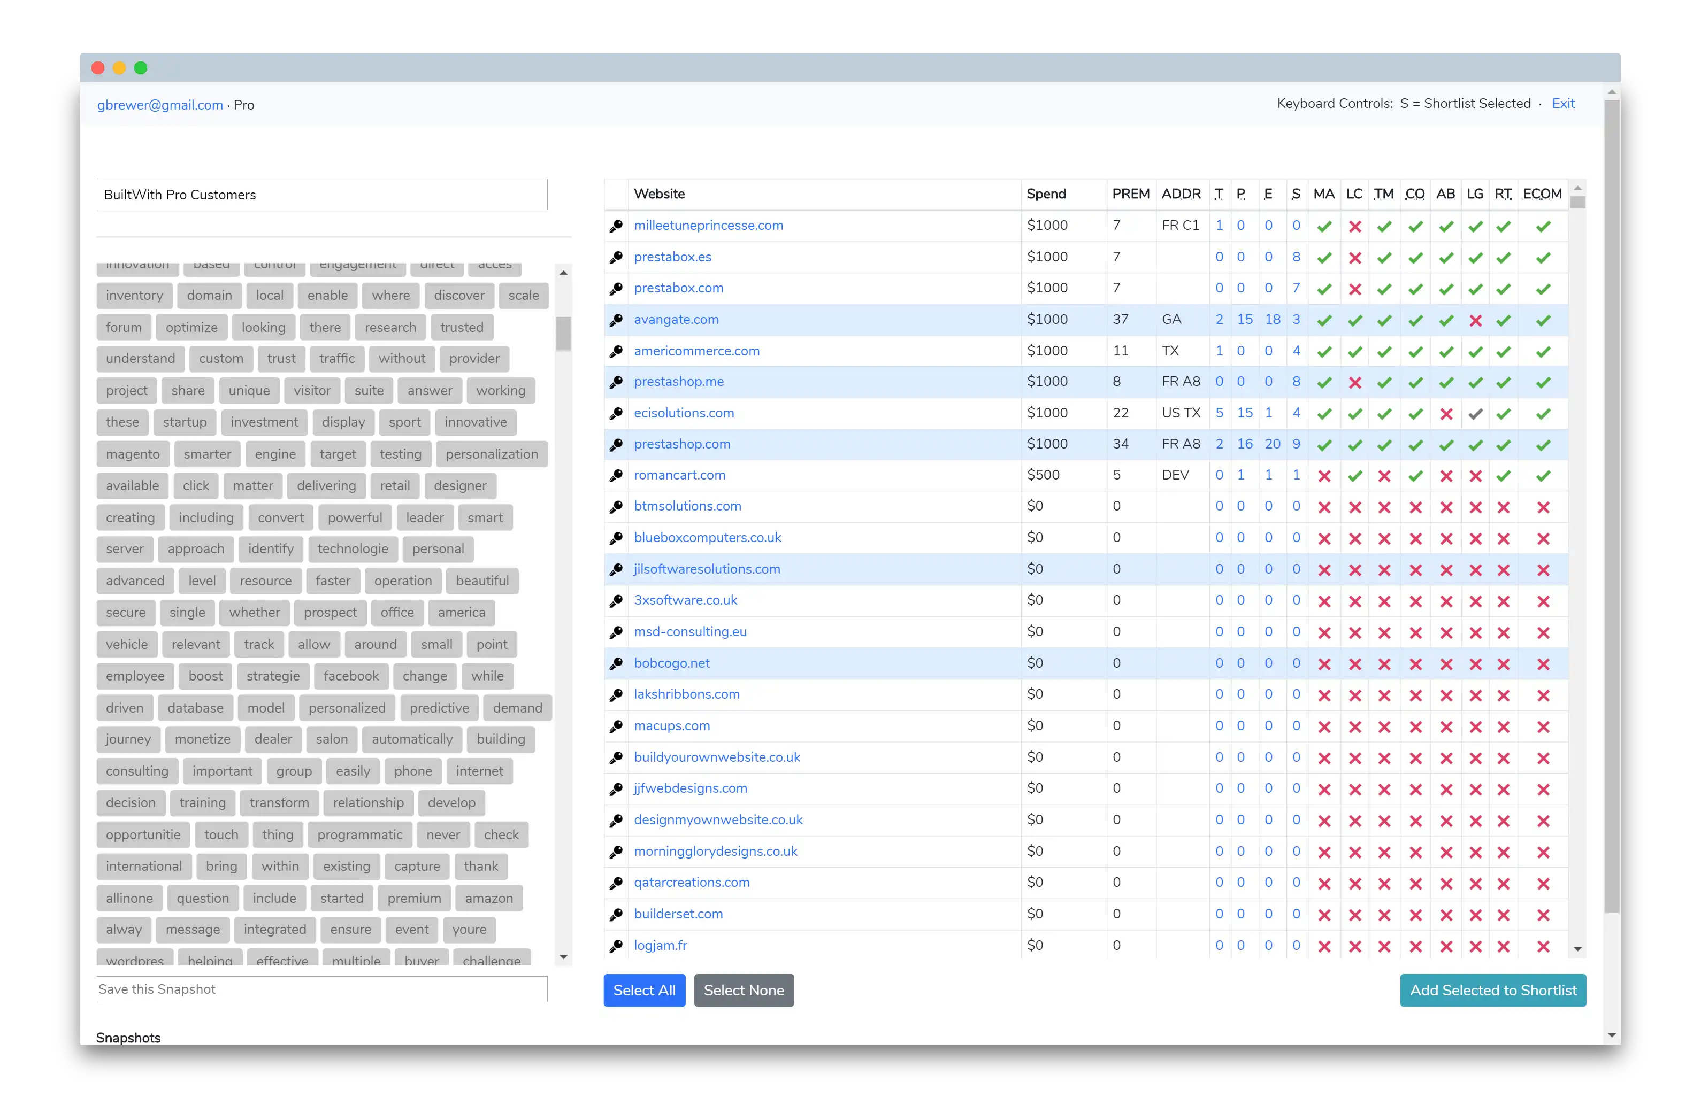
Task: Click the key icon beside designmyownwebsite.co.uk
Action: 616,821
